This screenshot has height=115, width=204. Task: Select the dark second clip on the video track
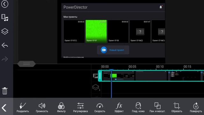tap(151, 76)
